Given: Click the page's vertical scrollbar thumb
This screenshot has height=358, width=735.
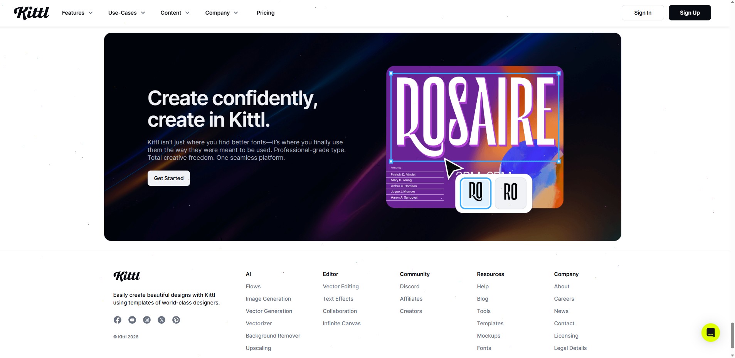Looking at the screenshot, I should [x=732, y=335].
